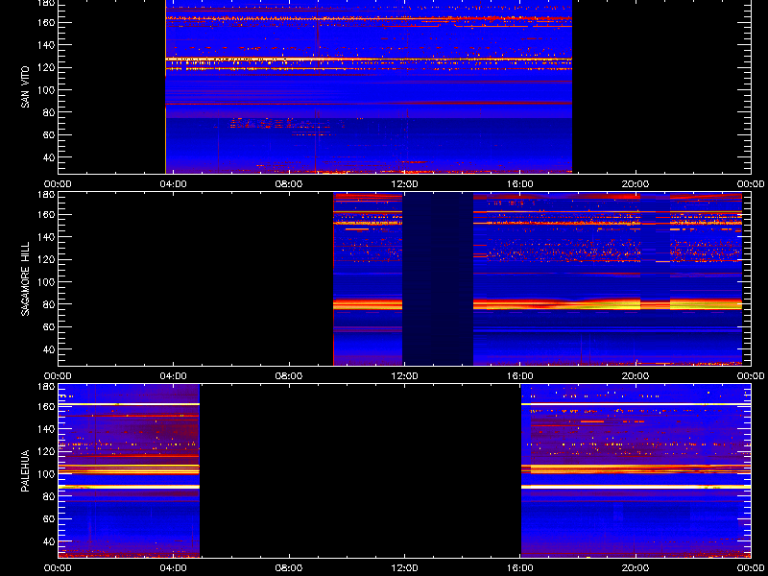Click the 40 frequency label on Sagamore Hill axis
Image resolution: width=768 pixels, height=576 pixels.
49,349
